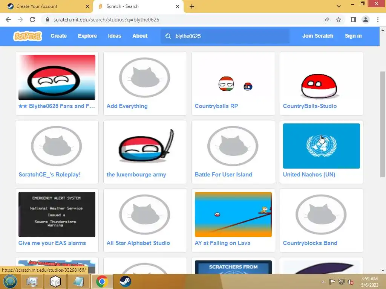
Task: Open the cube app taskbar icon
Action: pyautogui.click(x=55, y=281)
